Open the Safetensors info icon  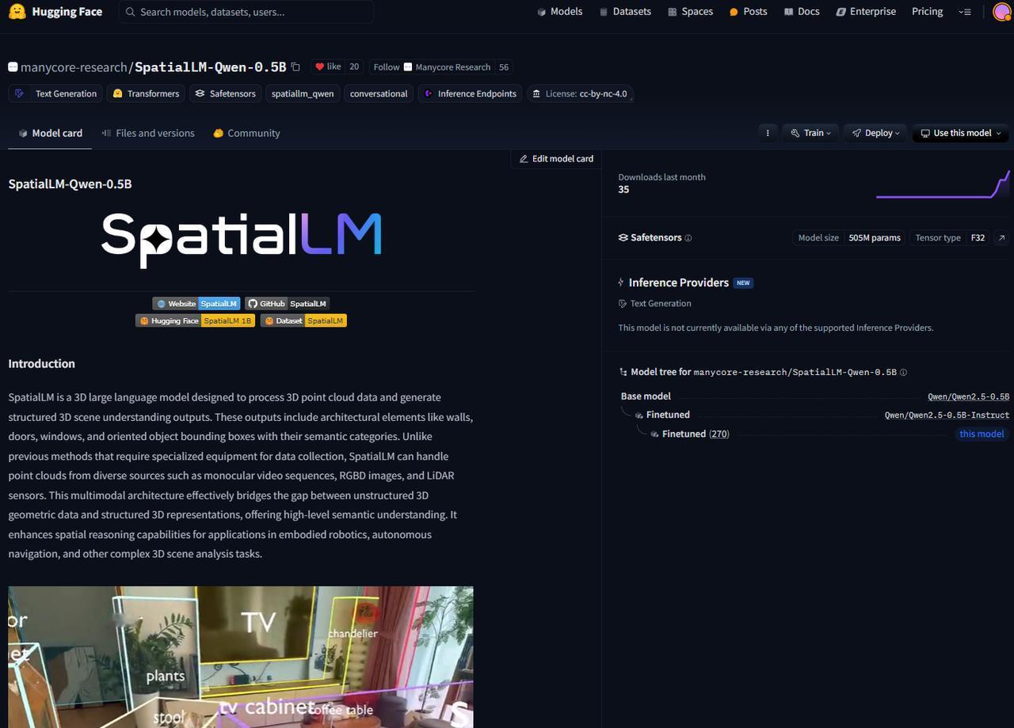(x=688, y=238)
